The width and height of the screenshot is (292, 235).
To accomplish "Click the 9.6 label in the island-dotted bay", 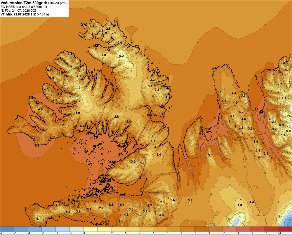I will pyautogui.click(x=112, y=162).
